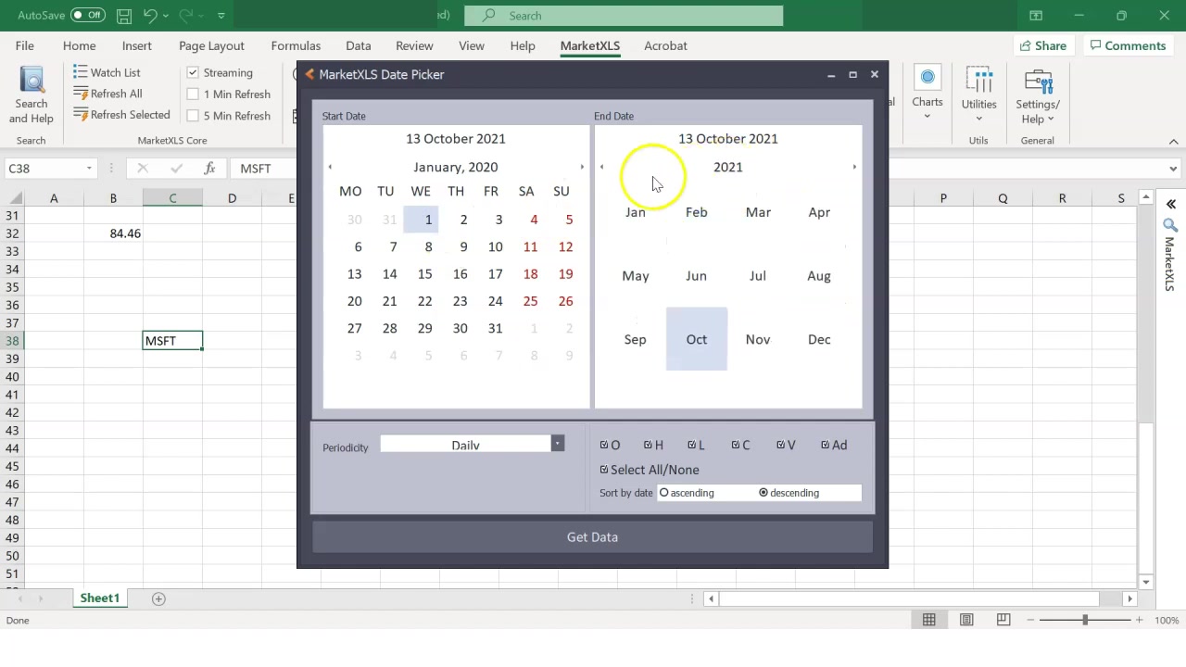Select the Sheet1 sheet tab

(99, 598)
